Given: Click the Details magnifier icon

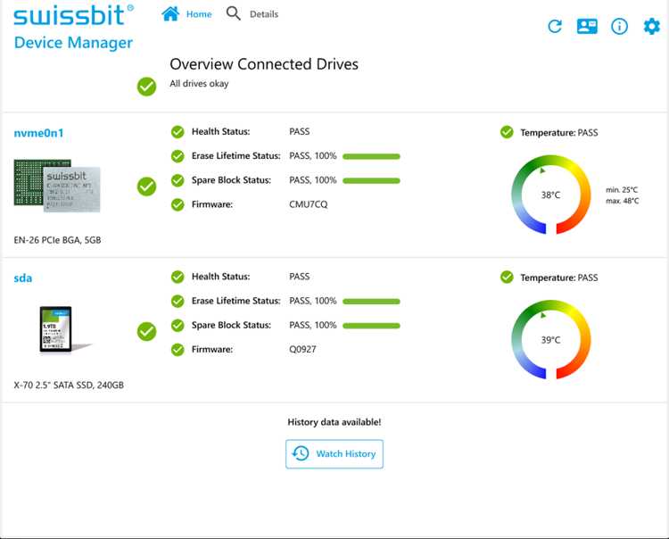Looking at the screenshot, I should pos(233,13).
